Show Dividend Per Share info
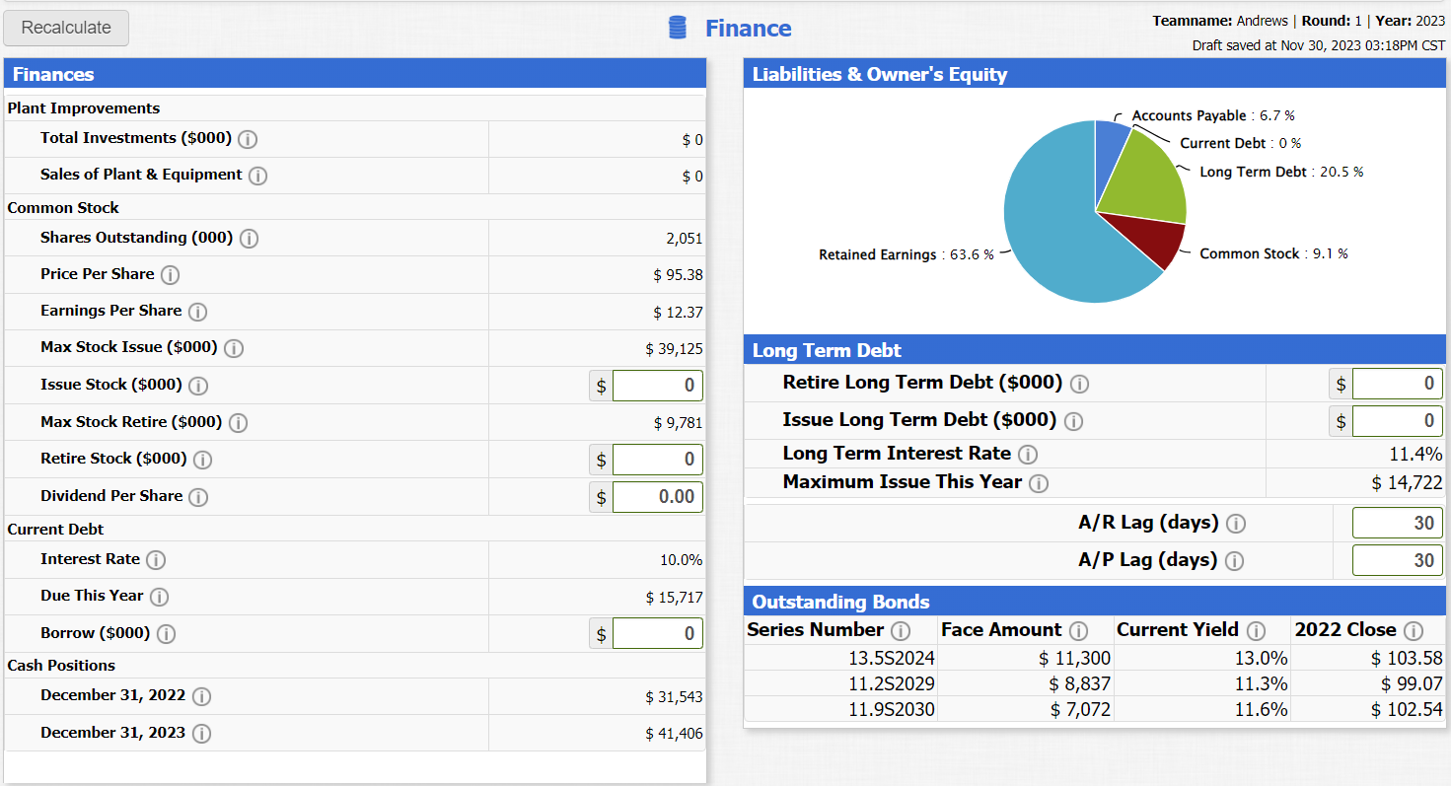Viewport: 1451px width, 786px height. click(199, 497)
